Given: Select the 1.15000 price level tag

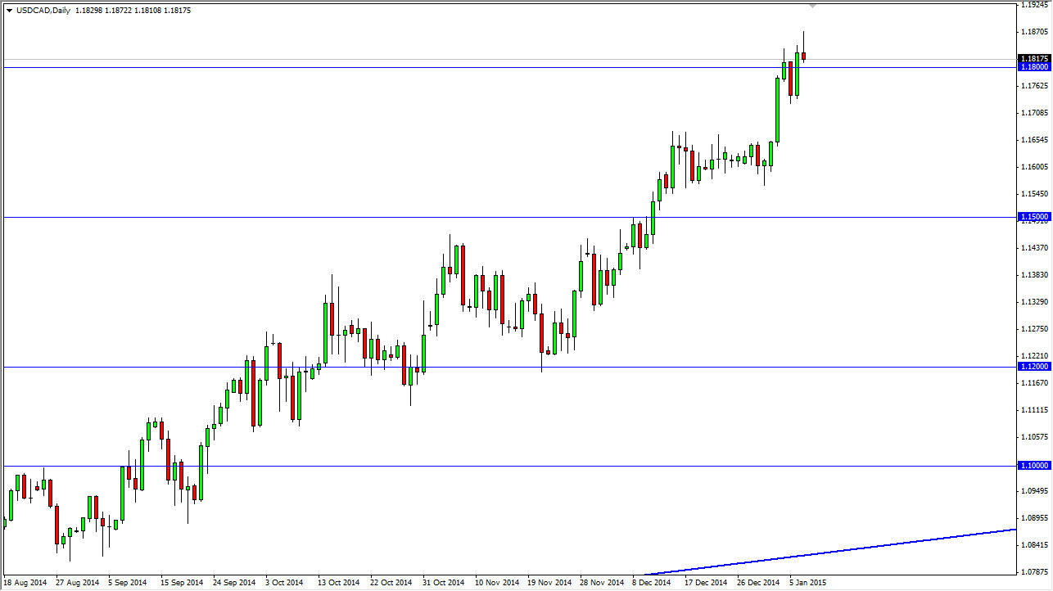Looking at the screenshot, I should [1033, 216].
